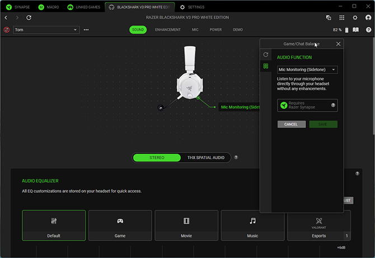Click the main vertical scrollbar
375x258 pixels.
click(x=373, y=86)
